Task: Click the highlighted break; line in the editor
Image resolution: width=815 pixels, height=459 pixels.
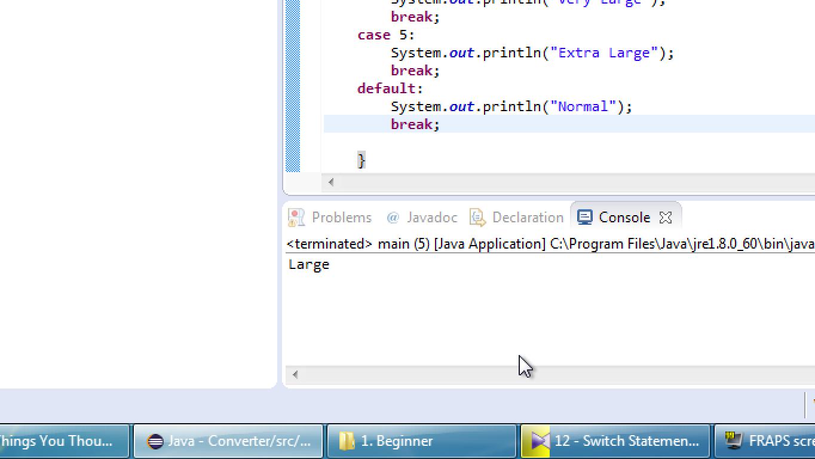Action: pyautogui.click(x=415, y=124)
